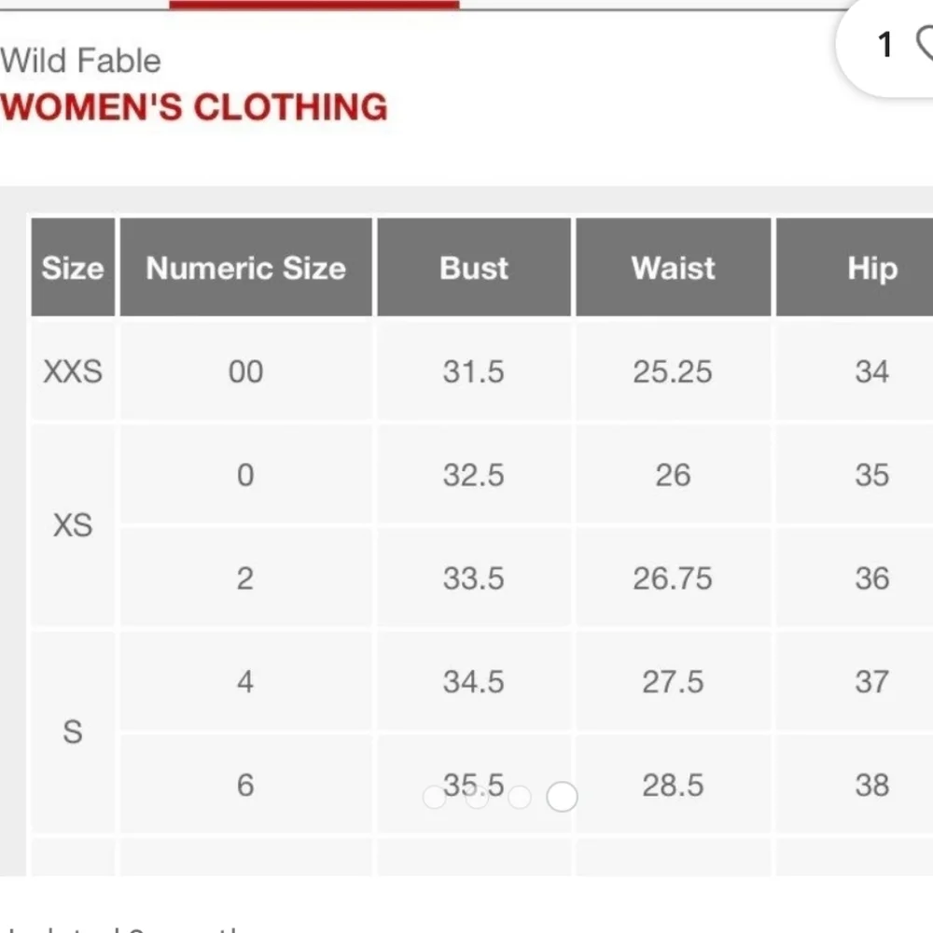Viewport: 933px width, 933px height.
Task: Select the second image carousel dot
Action: point(477,798)
